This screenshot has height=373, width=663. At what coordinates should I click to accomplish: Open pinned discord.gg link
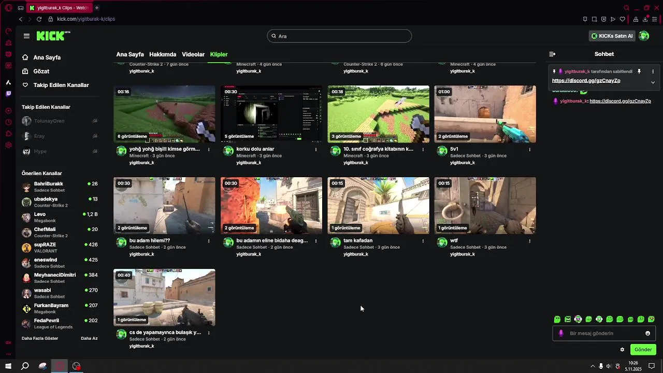point(586,81)
